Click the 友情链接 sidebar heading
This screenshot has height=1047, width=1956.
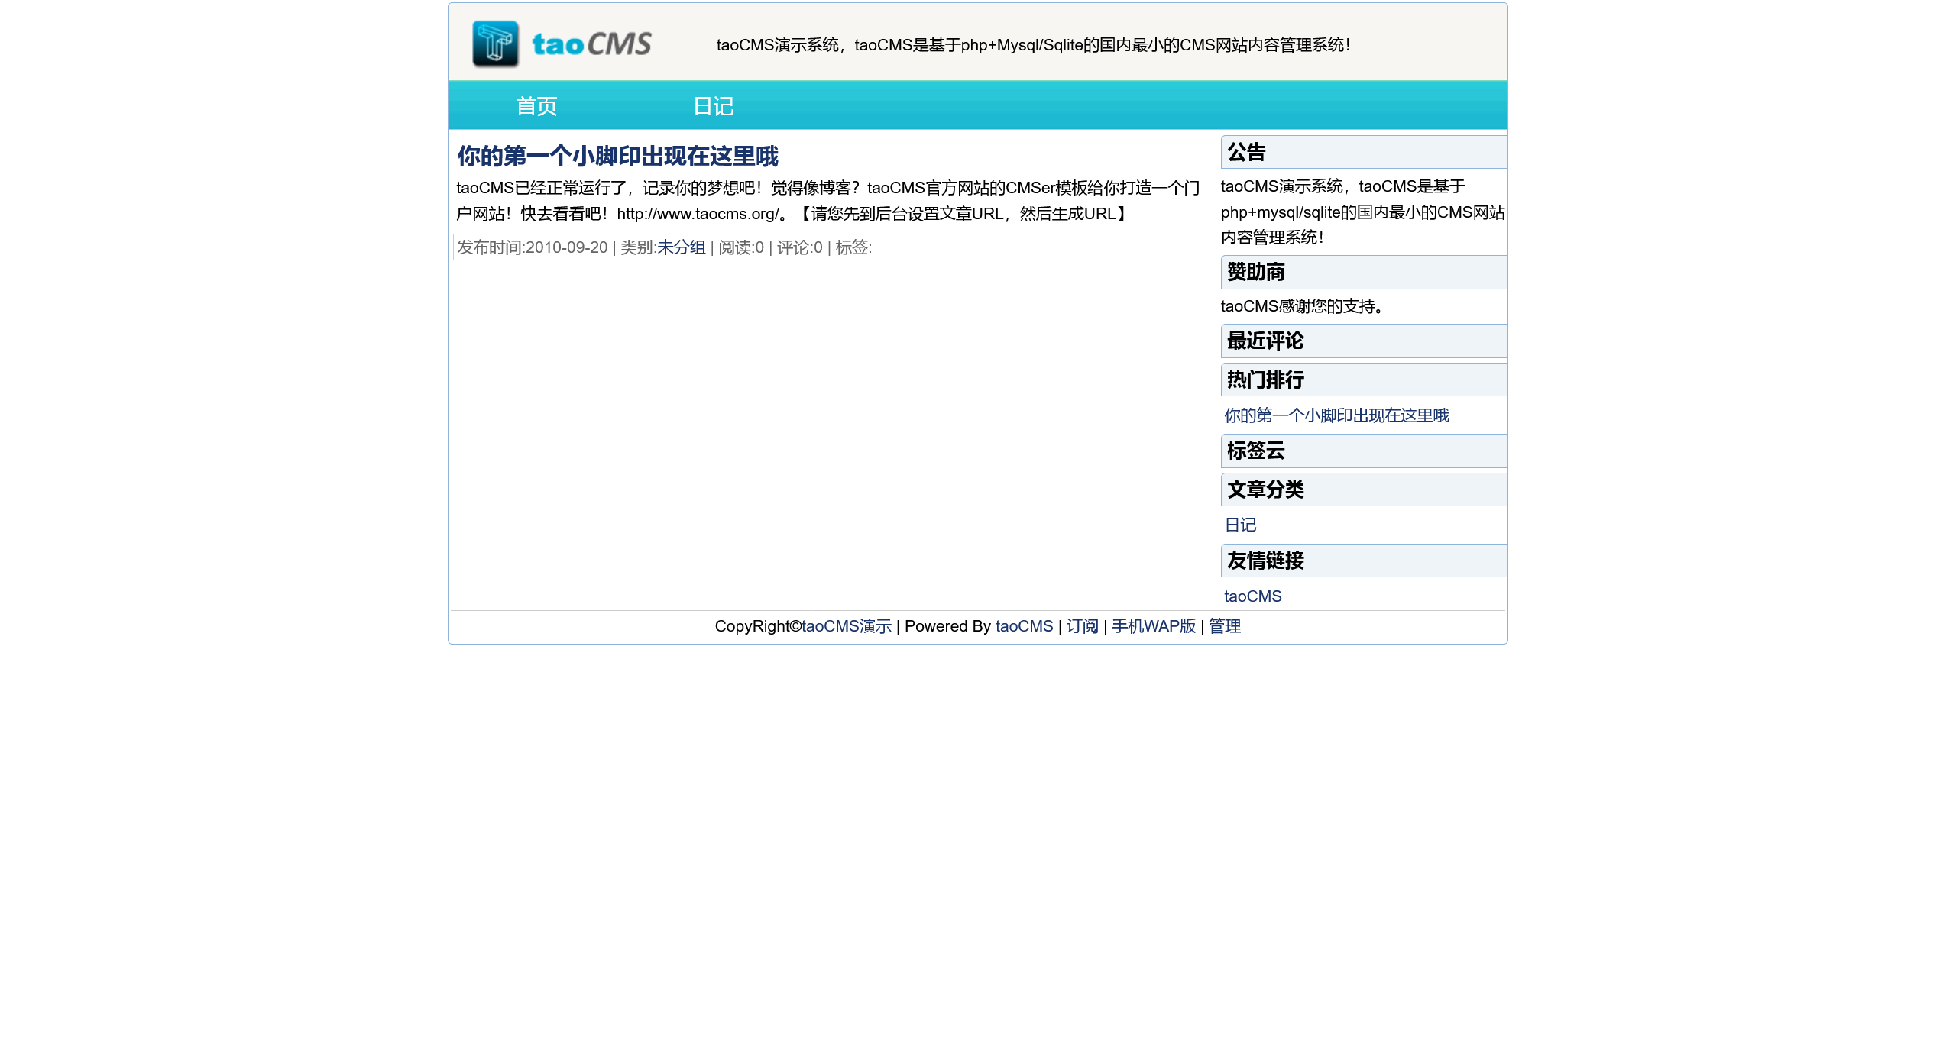point(1265,561)
